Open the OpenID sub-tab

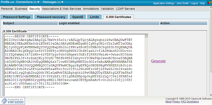click(x=77, y=17)
